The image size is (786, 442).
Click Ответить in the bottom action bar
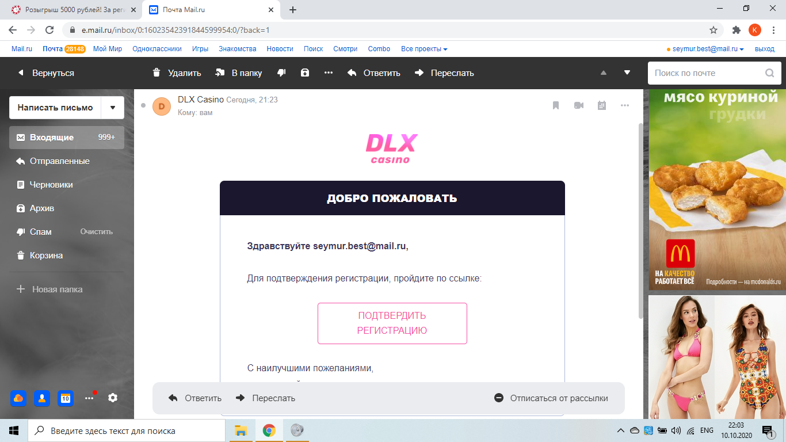tap(195, 398)
